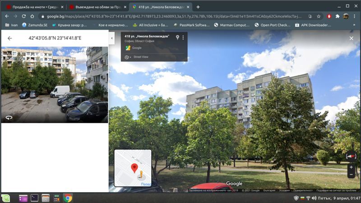Zoom out using the minus button

[x=351, y=174]
